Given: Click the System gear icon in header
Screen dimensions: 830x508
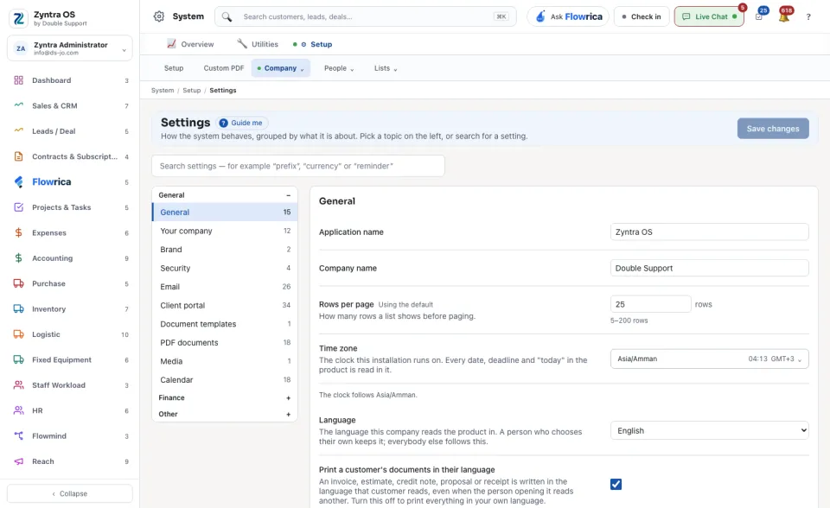Looking at the screenshot, I should coord(159,16).
